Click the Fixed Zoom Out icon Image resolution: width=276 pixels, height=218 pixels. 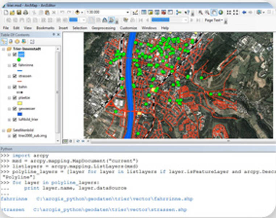click(x=235, y=12)
